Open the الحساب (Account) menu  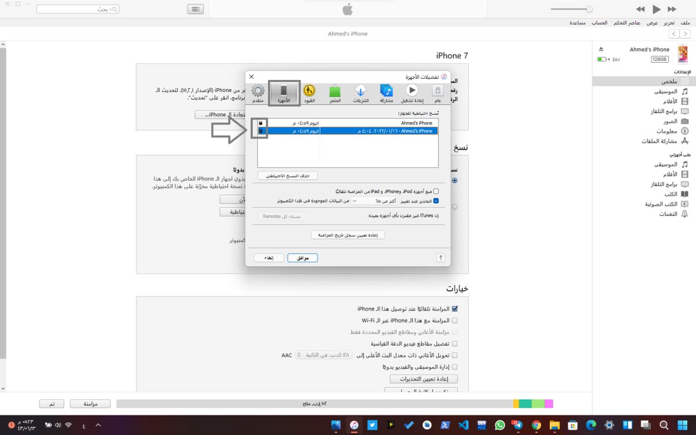599,23
